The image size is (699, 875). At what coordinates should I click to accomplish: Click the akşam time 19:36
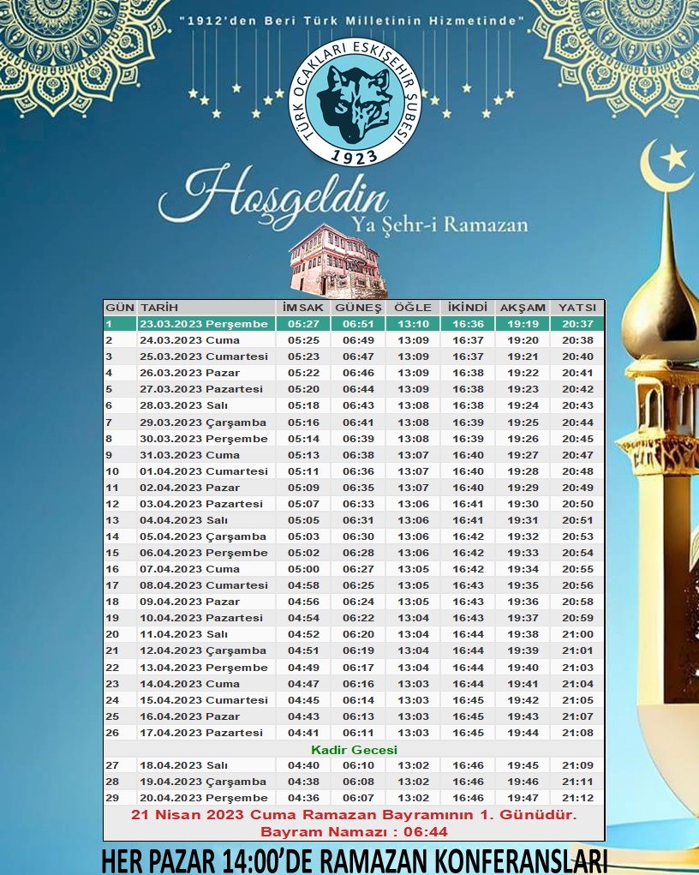pyautogui.click(x=523, y=602)
